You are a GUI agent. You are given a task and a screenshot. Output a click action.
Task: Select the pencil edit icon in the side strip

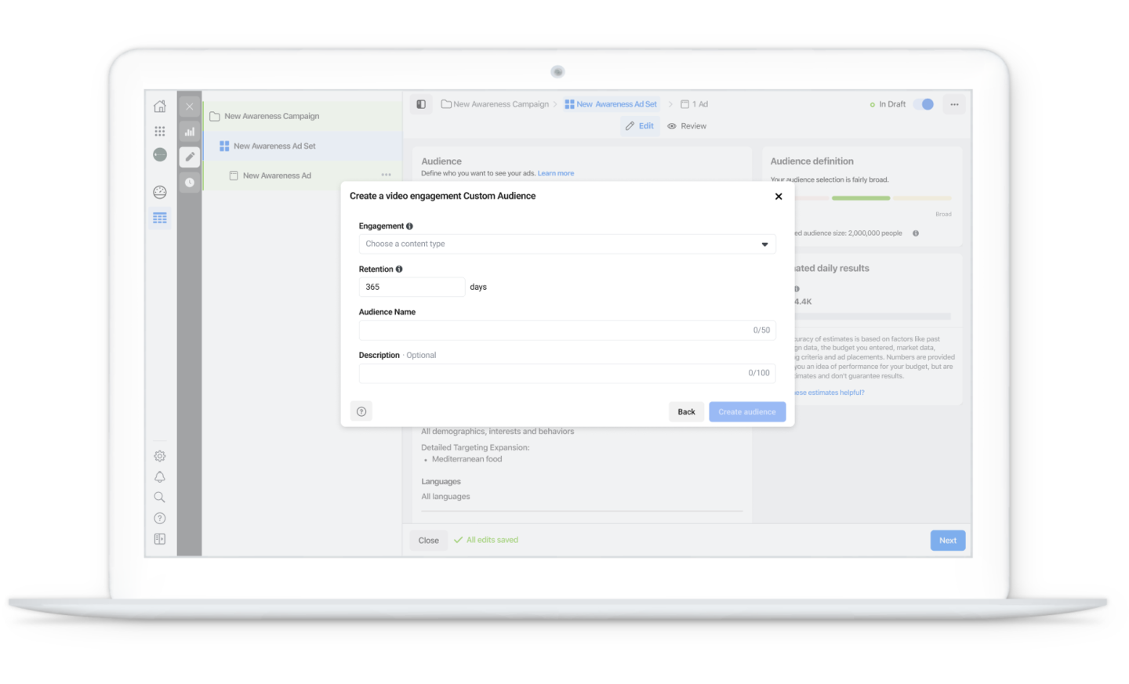coord(190,157)
